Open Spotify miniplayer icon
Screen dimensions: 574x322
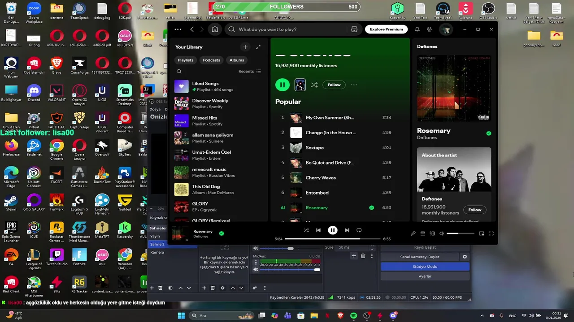point(482,233)
